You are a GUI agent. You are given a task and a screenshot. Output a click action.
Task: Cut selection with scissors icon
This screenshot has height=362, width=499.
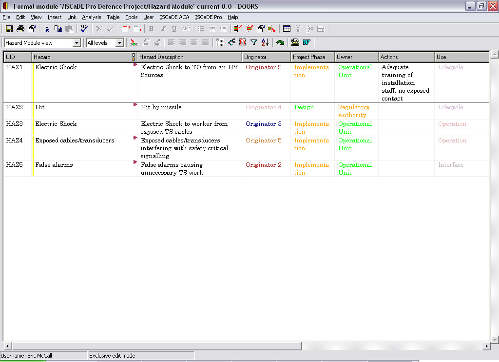point(47,29)
